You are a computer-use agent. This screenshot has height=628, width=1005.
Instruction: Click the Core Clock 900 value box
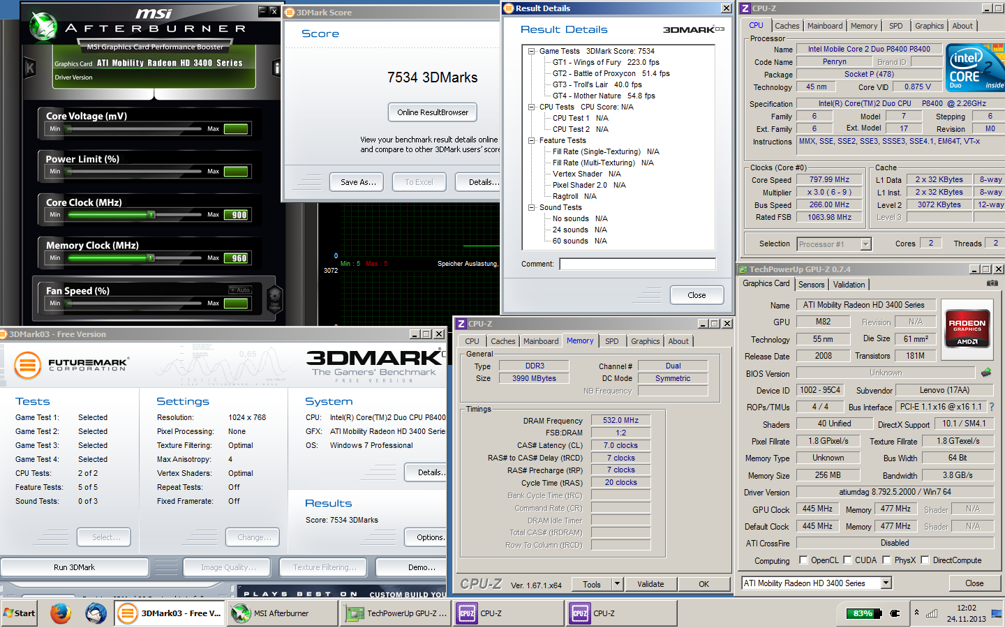point(236,215)
